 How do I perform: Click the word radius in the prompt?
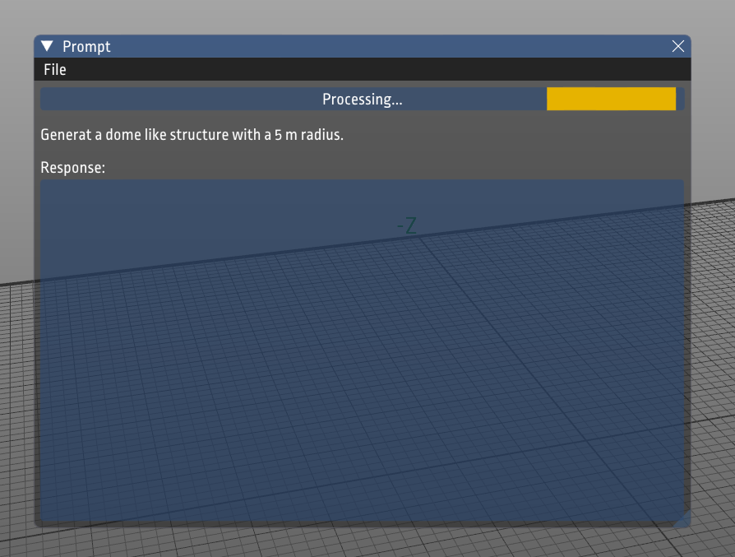coord(321,135)
